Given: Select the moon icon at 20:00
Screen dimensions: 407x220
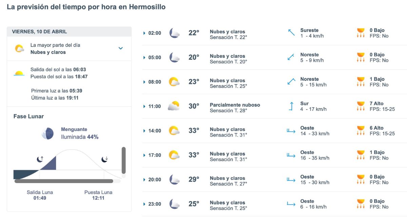Looking at the screenshot, I should 174,179.
